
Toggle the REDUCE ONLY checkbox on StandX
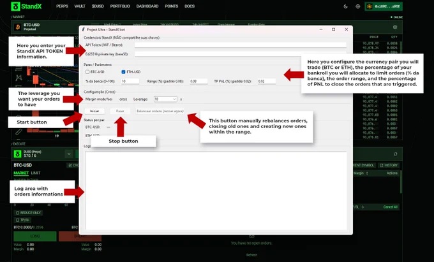(x=18, y=213)
